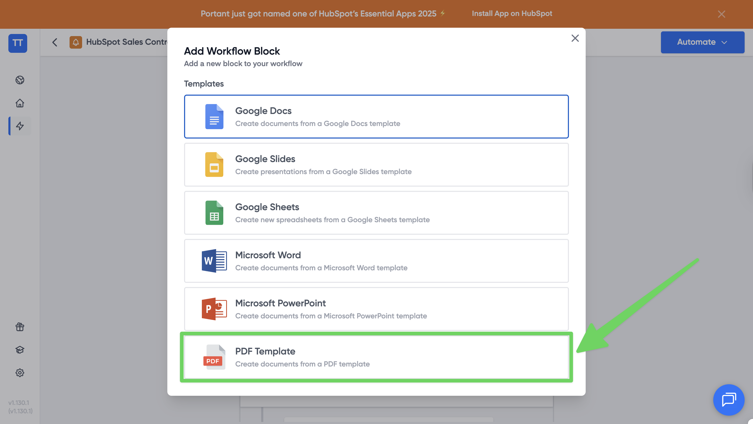Click 'Create presentations from a Google Slides template'
The width and height of the screenshot is (753, 424).
pos(323,171)
